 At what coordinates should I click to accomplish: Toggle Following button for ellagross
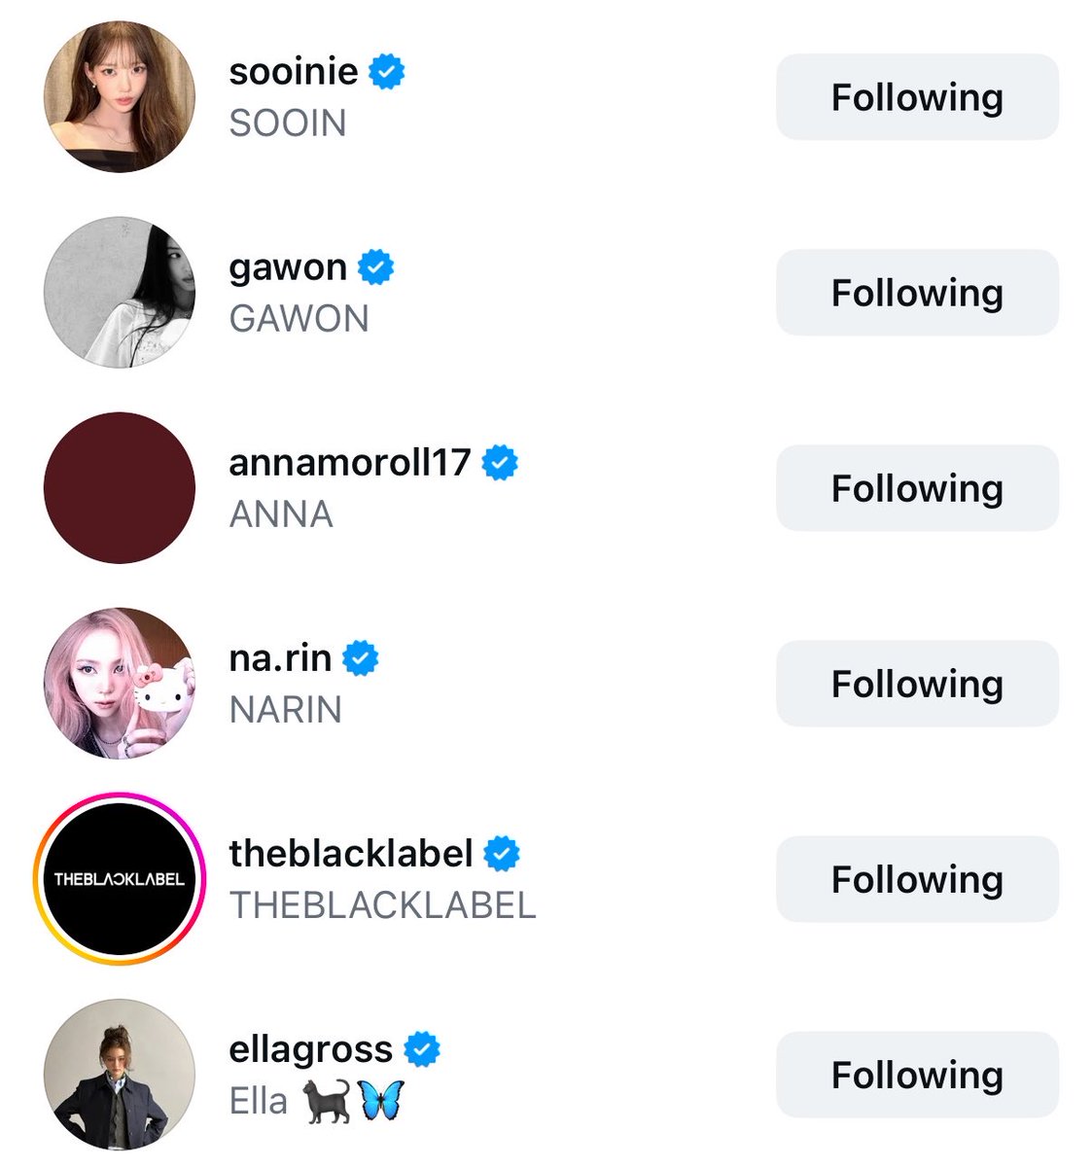click(x=917, y=1075)
